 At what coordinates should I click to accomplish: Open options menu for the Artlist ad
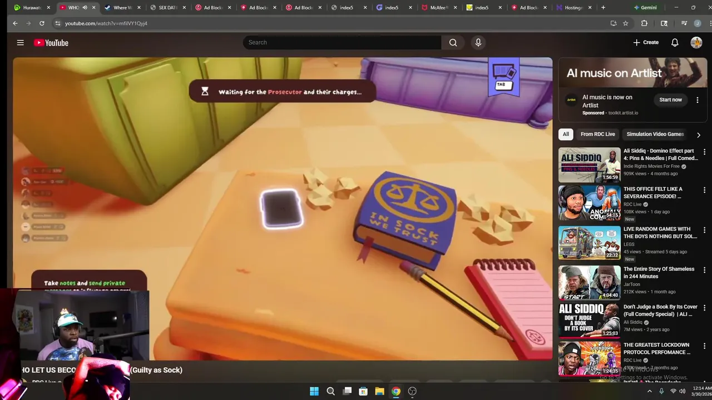[698, 100]
